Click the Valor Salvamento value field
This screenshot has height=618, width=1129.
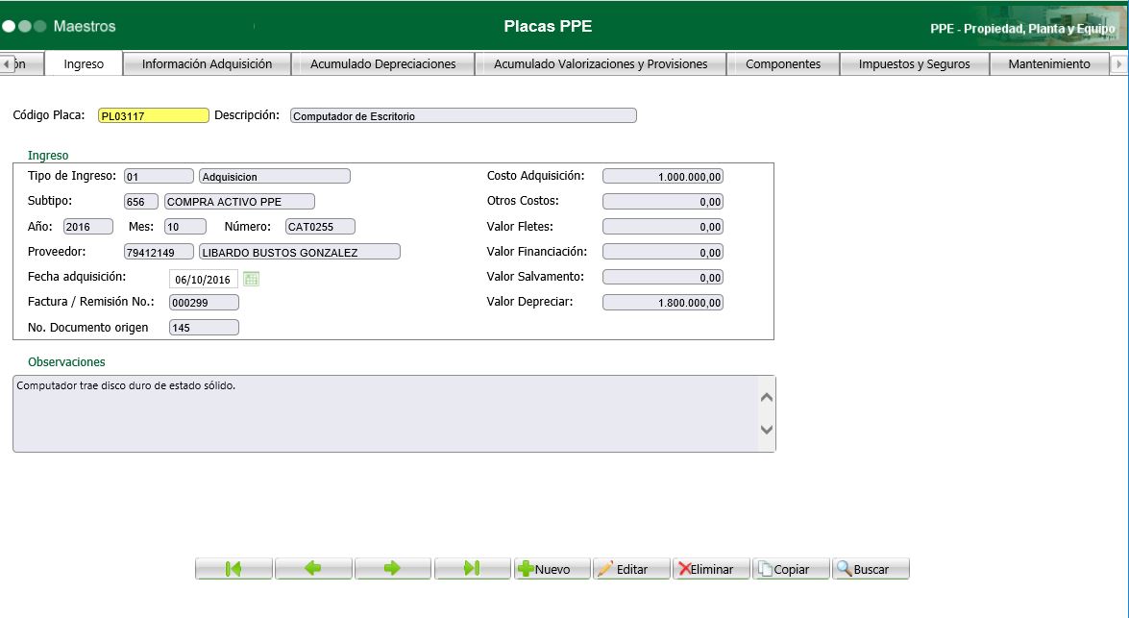pos(662,277)
